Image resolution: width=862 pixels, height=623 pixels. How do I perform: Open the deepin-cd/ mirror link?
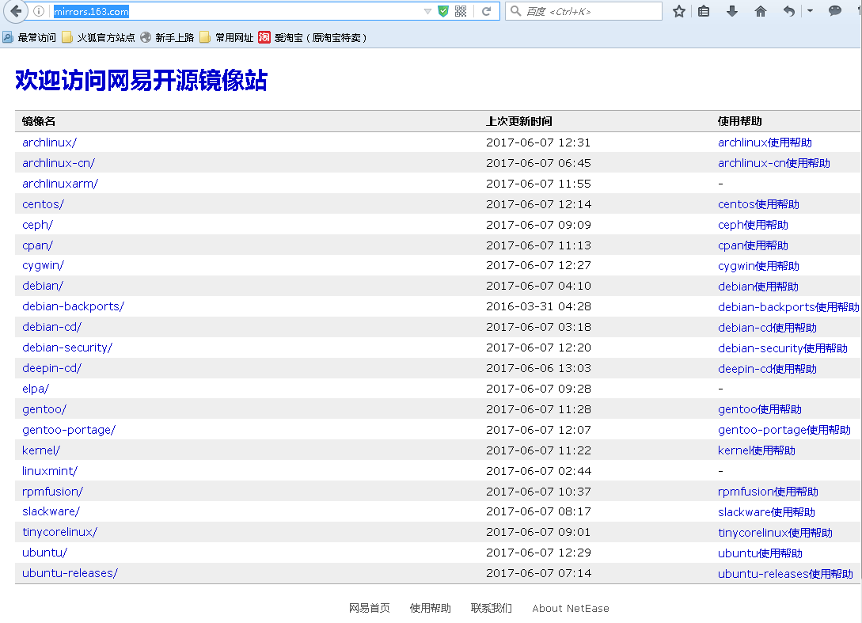coord(51,368)
